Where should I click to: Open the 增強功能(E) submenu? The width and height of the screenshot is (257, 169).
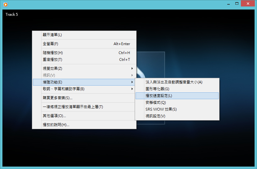[x=84, y=82]
